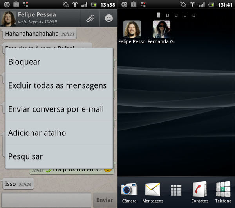Open the emoji smiley picker

pos(108,18)
